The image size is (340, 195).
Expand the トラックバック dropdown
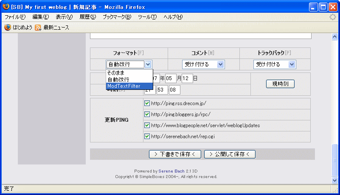(x=275, y=64)
